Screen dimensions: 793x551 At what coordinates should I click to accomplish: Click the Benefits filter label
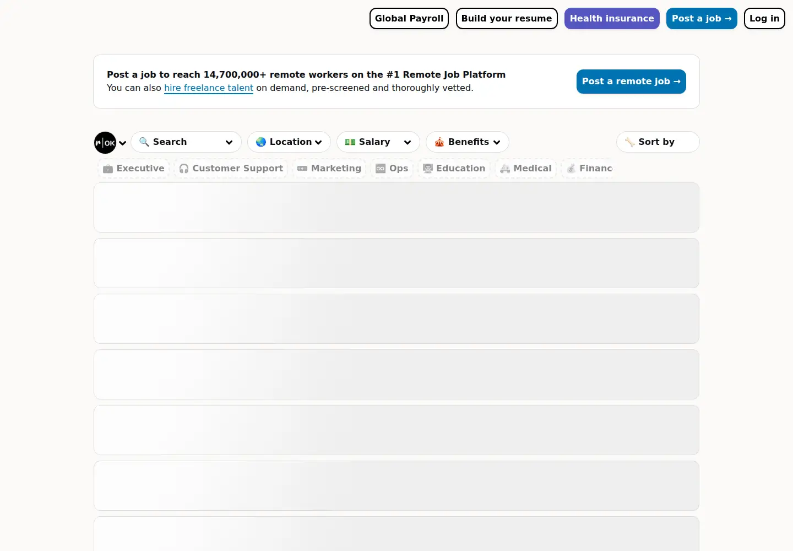[469, 142]
